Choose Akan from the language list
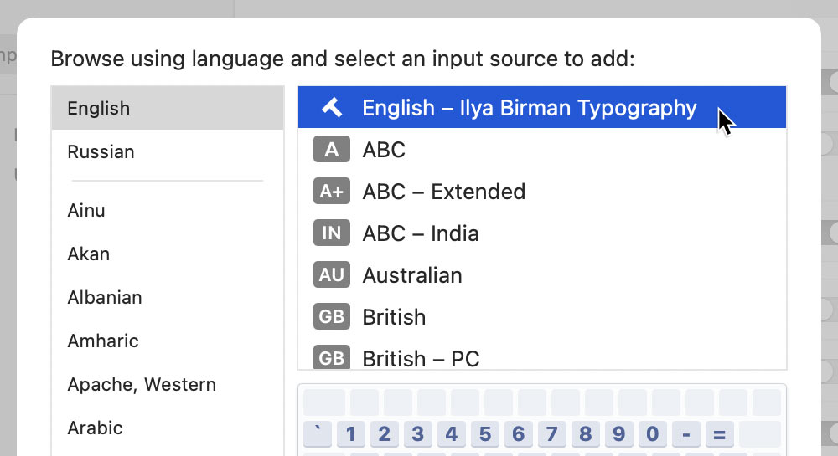This screenshot has height=456, width=838. coord(89,254)
